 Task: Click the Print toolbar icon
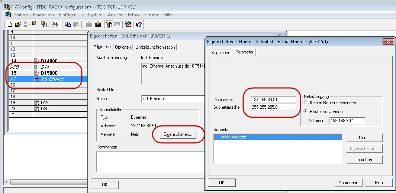55,24
